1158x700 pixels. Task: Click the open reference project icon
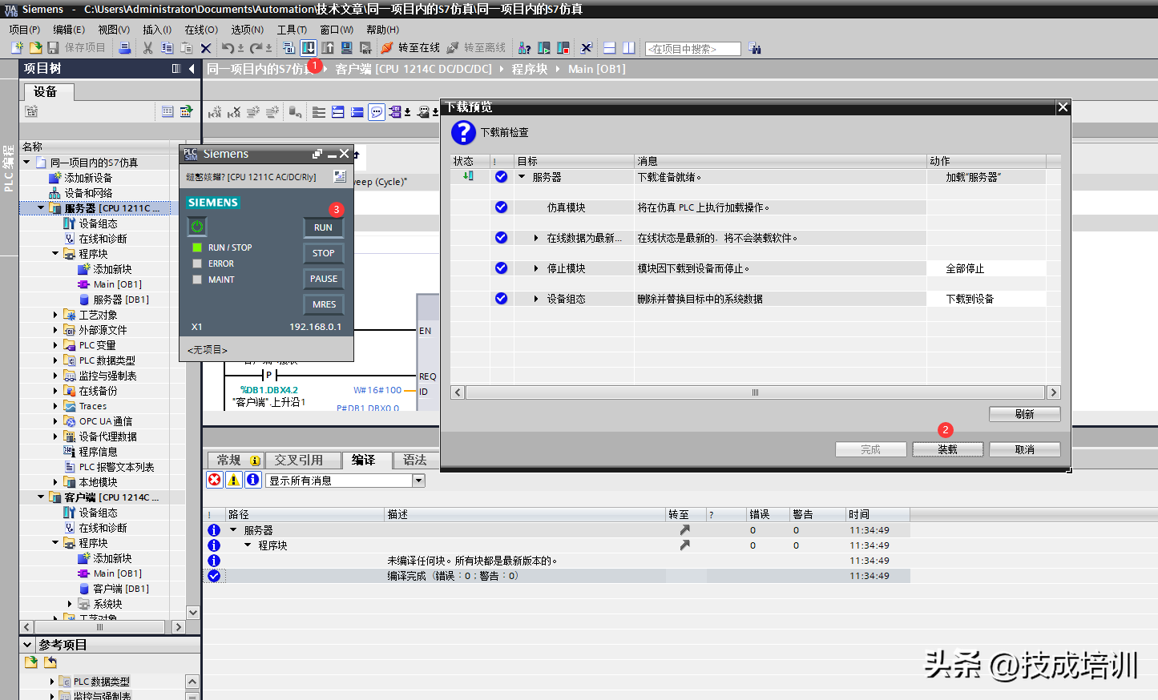point(31,662)
